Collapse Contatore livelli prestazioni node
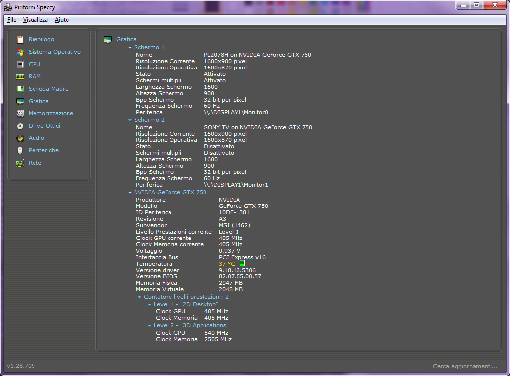Screen dimensions: 510x376 click(x=139, y=297)
